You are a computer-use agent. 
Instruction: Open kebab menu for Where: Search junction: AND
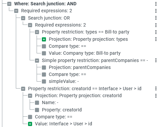156,4
